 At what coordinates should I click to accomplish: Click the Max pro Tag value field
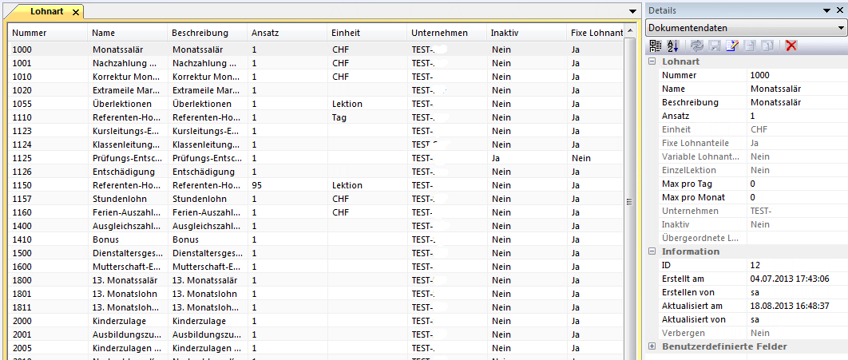[795, 184]
